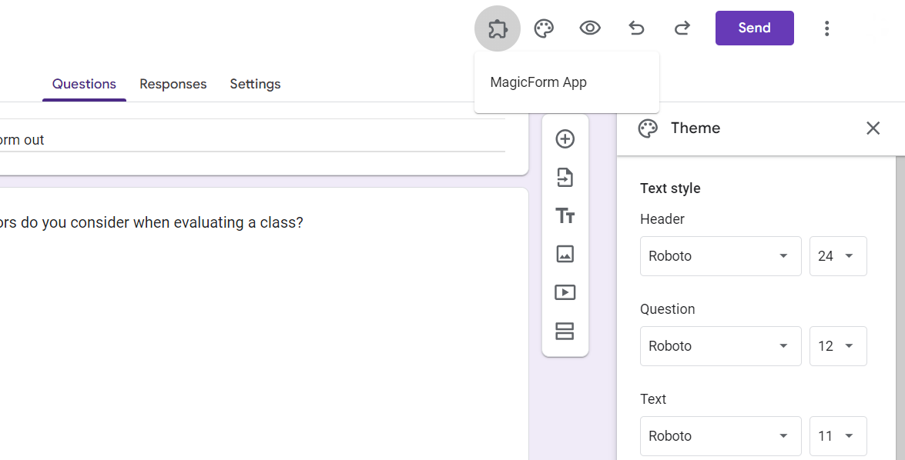Select MagicForm App from add-ons menu
The image size is (905, 460).
pos(538,82)
